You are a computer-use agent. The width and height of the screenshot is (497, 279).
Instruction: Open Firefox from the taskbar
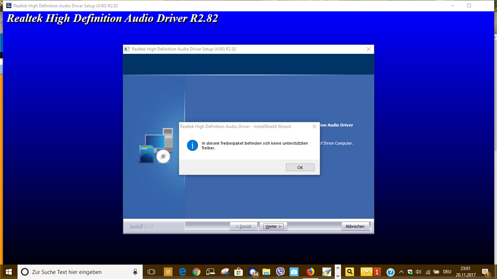[x=310, y=272]
